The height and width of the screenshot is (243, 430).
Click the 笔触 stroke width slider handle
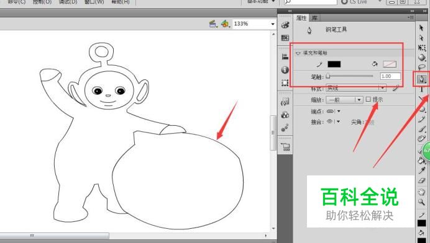[x=327, y=76]
